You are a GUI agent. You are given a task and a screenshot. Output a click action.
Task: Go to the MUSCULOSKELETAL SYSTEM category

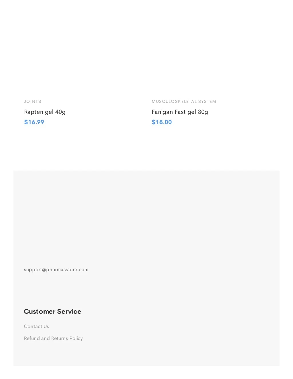(184, 102)
